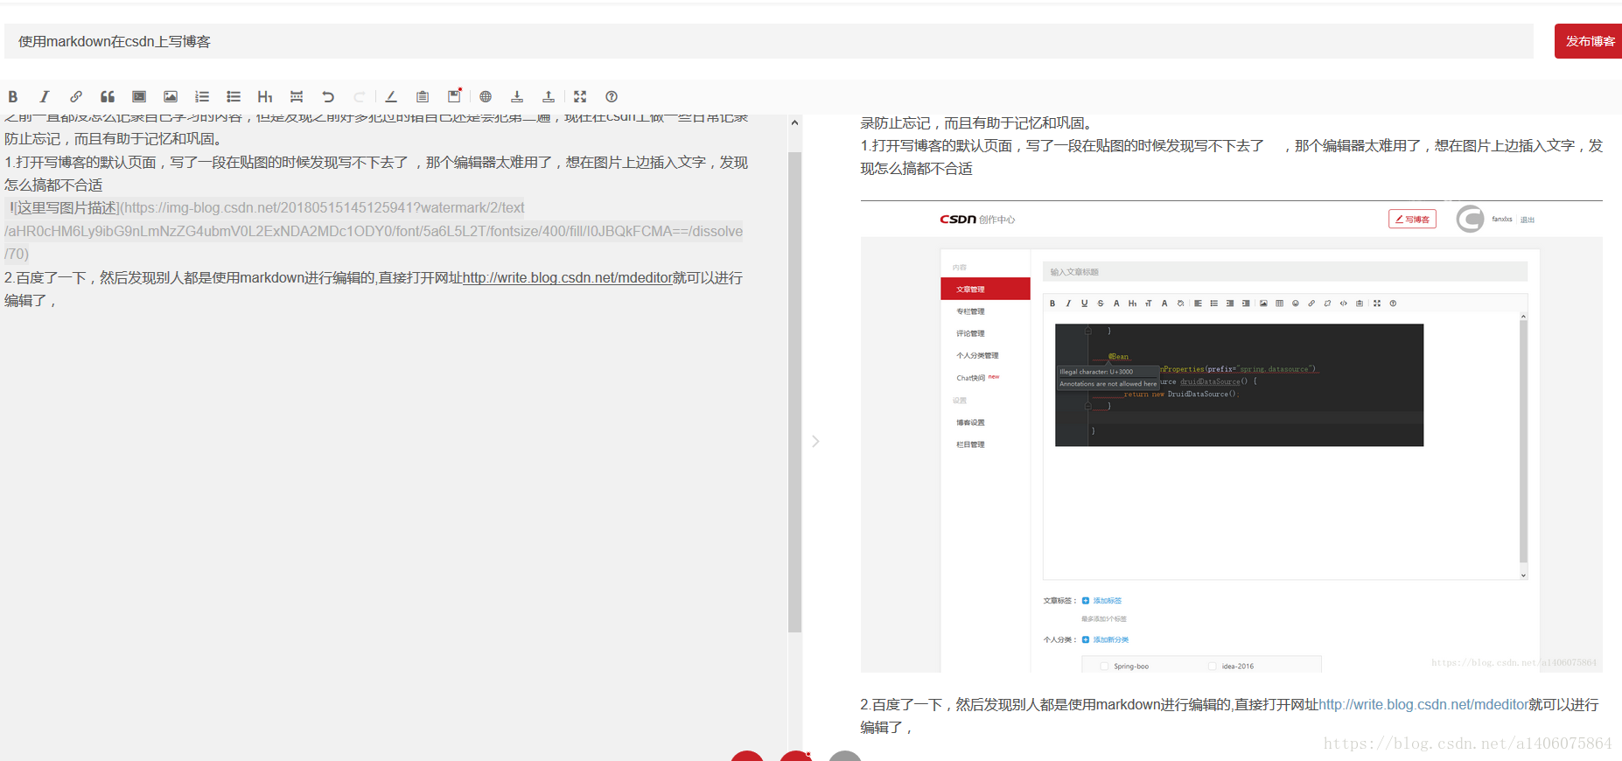1622x761 pixels.
Task: Insert a horizontal rule divider
Action: (x=297, y=97)
